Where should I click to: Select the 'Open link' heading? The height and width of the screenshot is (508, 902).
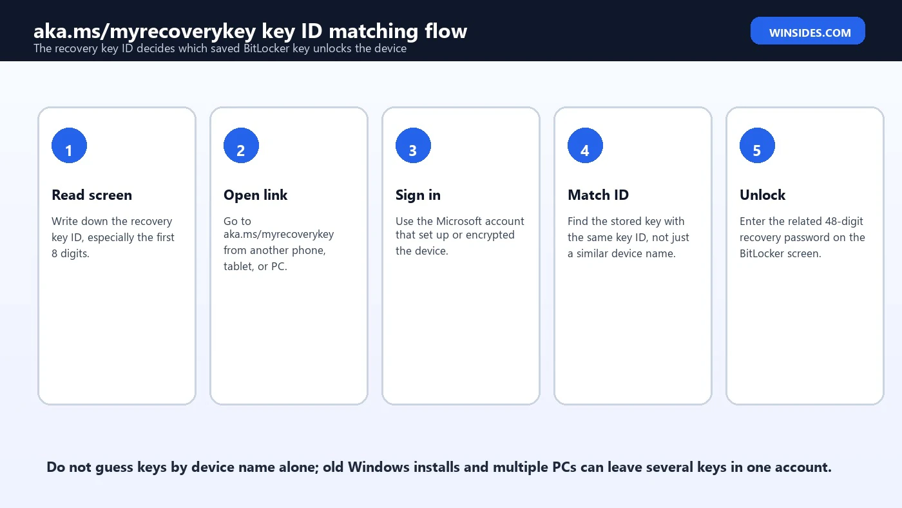pyautogui.click(x=255, y=195)
